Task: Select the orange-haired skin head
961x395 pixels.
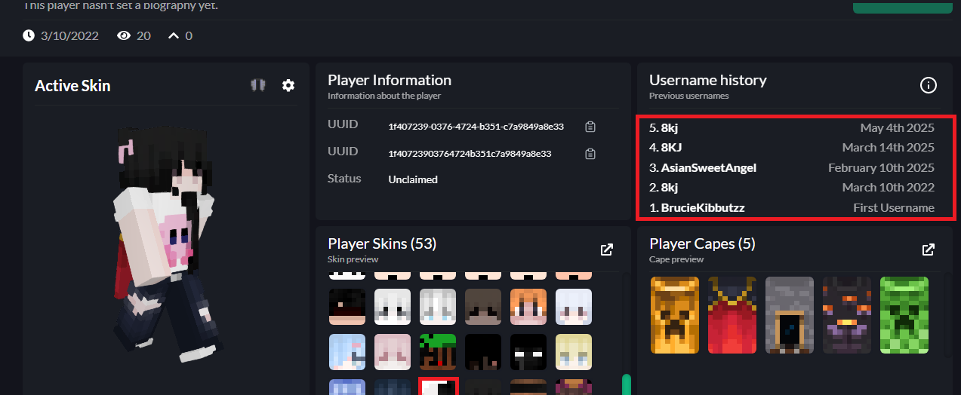Action: click(528, 307)
